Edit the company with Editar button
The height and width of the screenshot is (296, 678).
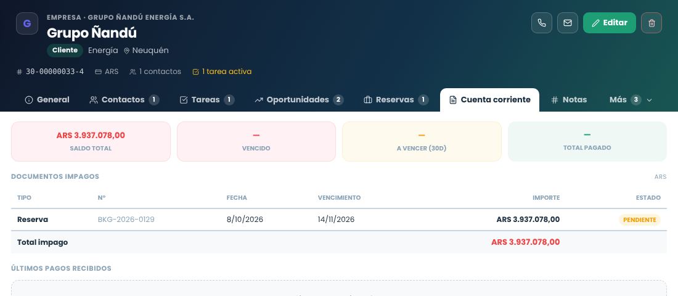pyautogui.click(x=609, y=23)
